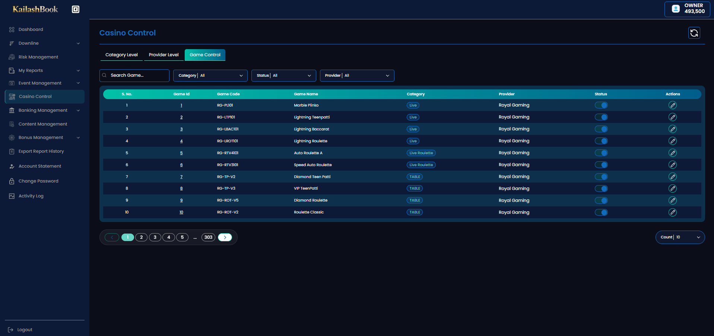Viewport: 714px width, 336px height.
Task: Open the Provider filter dropdown
Action: point(357,76)
